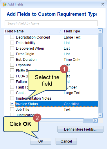Image resolution: width=107 pixels, height=149 pixels.
Task: Click the Cancel button
Action: point(66,141)
